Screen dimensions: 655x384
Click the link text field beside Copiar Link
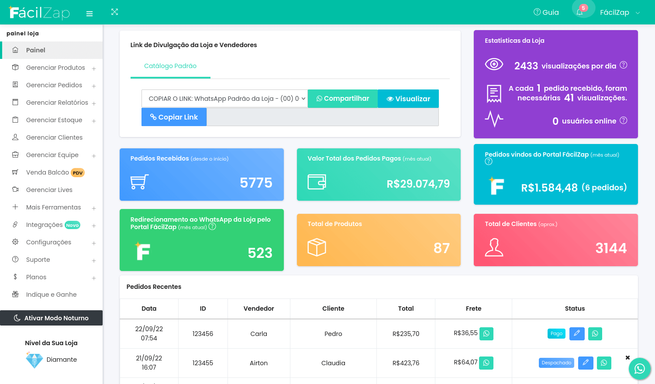[x=322, y=117]
